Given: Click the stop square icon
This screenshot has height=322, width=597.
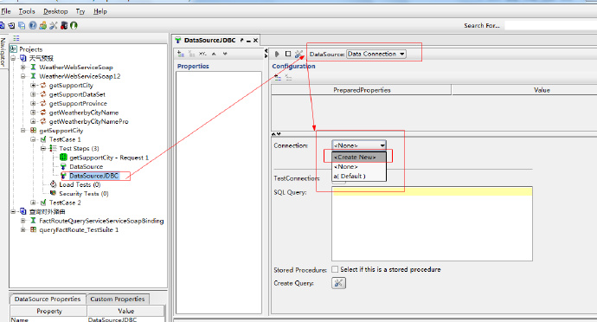Looking at the screenshot, I should point(288,55).
